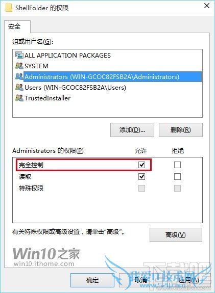Click the 删除(R) button
The width and height of the screenshot is (215, 293).
pyautogui.click(x=181, y=130)
